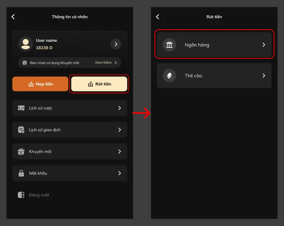Tap the Rút tiền withdraw button

pos(99,84)
